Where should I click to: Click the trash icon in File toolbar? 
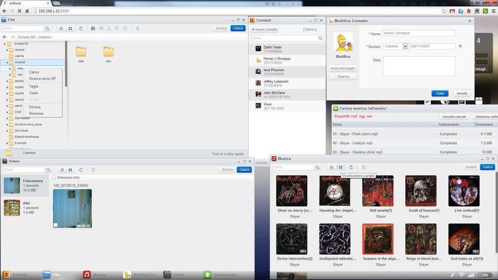pyautogui.click(x=137, y=28)
